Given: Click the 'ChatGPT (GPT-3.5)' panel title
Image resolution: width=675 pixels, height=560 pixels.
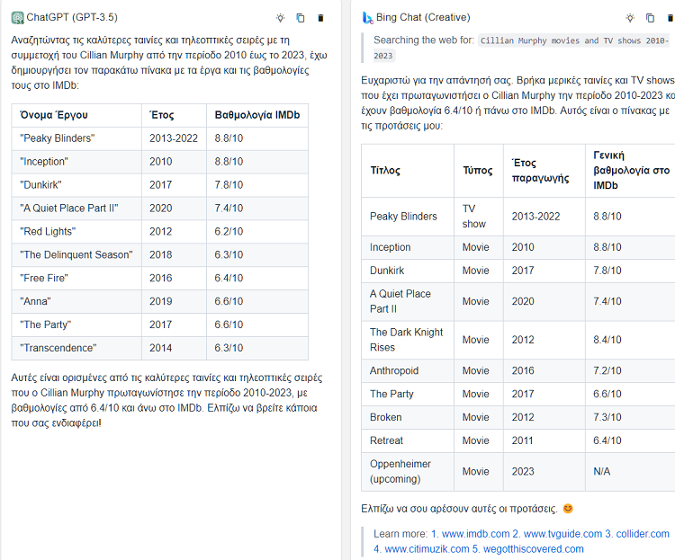Looking at the screenshot, I should click(72, 17).
